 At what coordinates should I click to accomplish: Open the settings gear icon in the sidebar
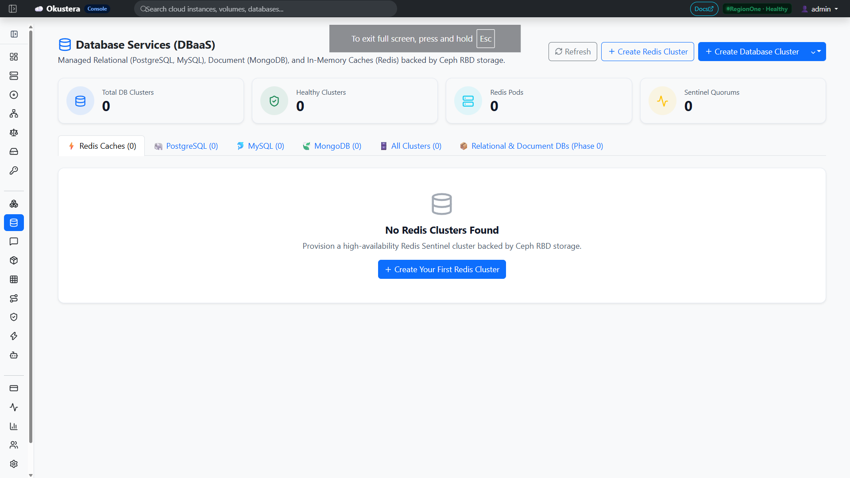[x=14, y=464]
